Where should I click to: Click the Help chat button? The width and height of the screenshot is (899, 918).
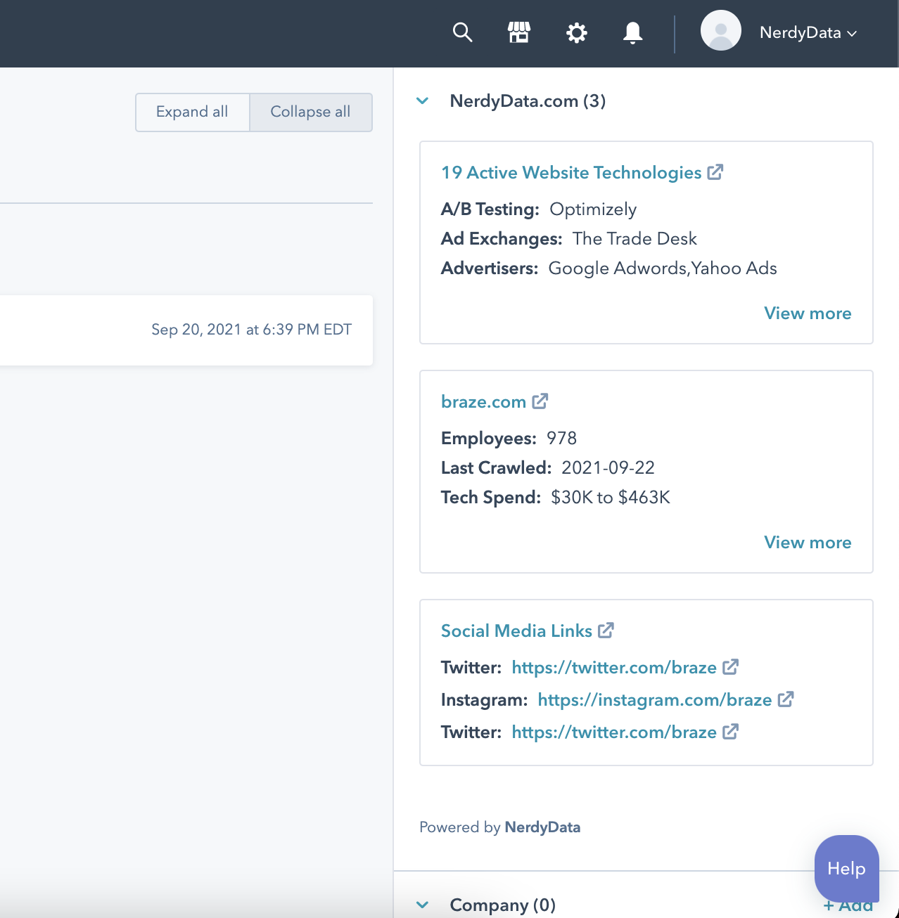846,869
